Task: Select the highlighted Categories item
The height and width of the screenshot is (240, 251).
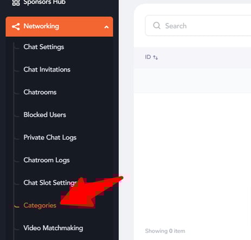Action: (x=40, y=205)
